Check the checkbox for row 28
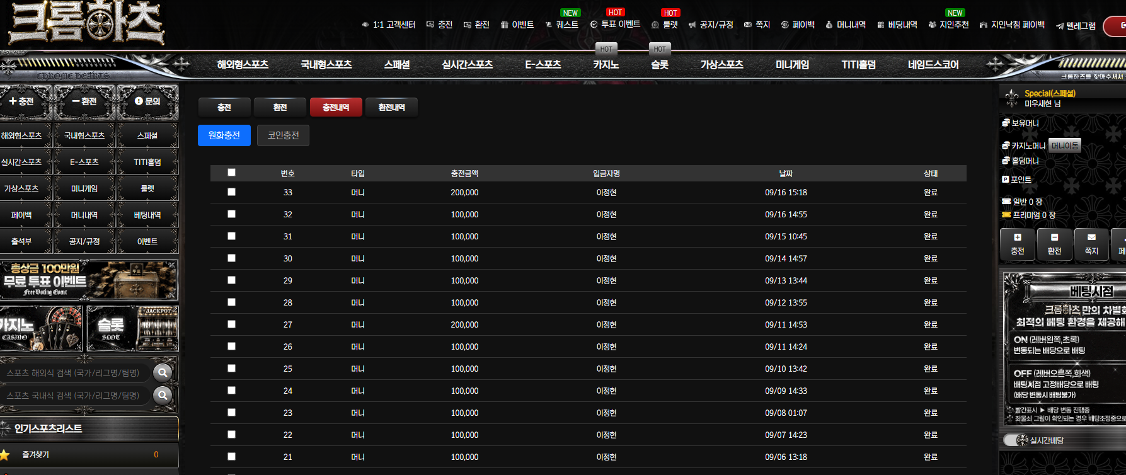Viewport: 1126px width, 475px height. coord(231,302)
